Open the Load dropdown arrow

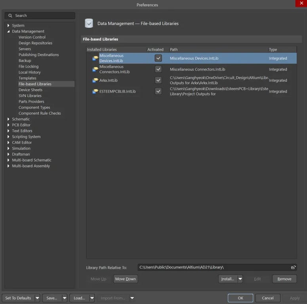(92, 298)
